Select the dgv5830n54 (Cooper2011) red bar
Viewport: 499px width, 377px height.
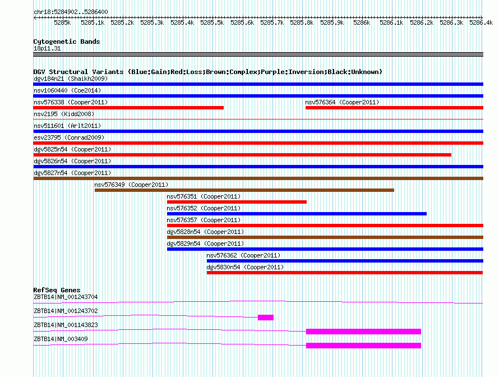pyautogui.click(x=345, y=273)
